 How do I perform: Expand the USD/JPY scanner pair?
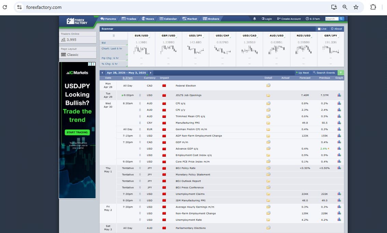196,35
